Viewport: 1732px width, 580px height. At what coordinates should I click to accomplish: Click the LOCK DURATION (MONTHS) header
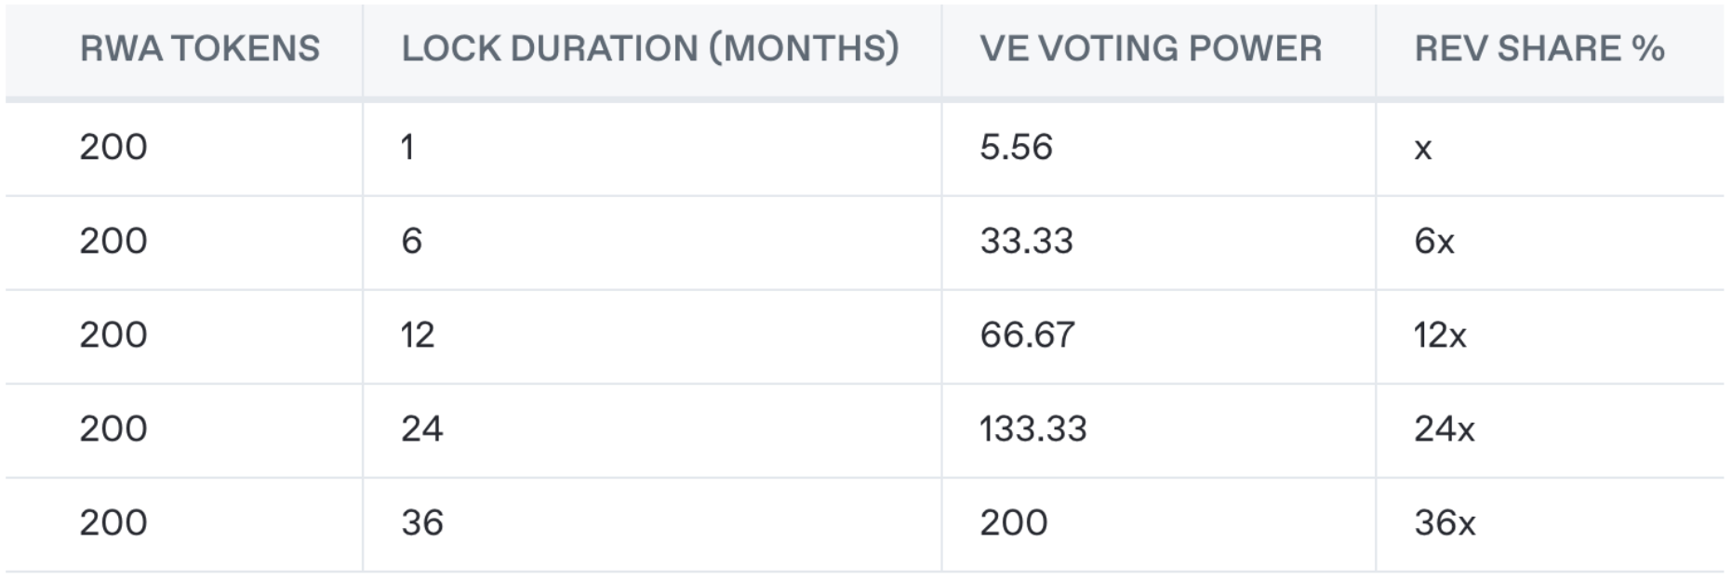[650, 49]
